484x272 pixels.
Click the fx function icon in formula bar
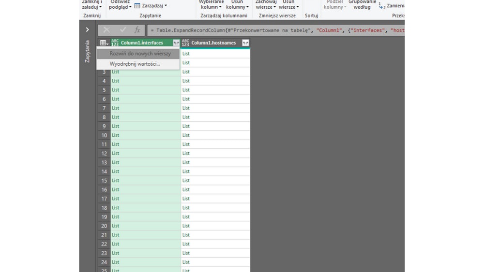[x=137, y=30]
